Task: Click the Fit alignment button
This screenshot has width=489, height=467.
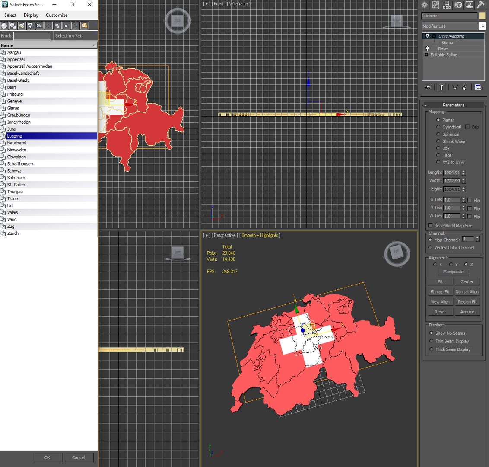Action: click(440, 281)
